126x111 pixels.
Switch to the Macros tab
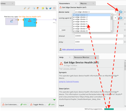(84, 3)
